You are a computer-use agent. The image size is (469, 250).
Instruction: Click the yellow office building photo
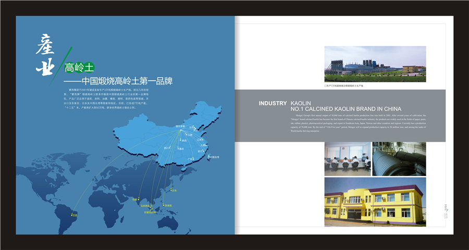pos(375,200)
